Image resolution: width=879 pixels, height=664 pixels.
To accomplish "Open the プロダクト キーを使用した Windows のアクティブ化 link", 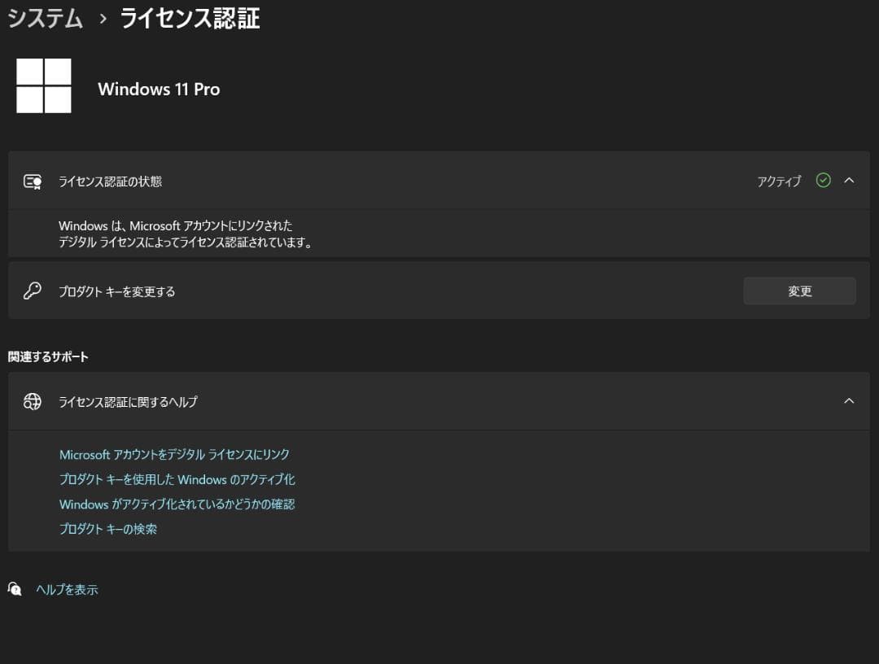I will (177, 479).
